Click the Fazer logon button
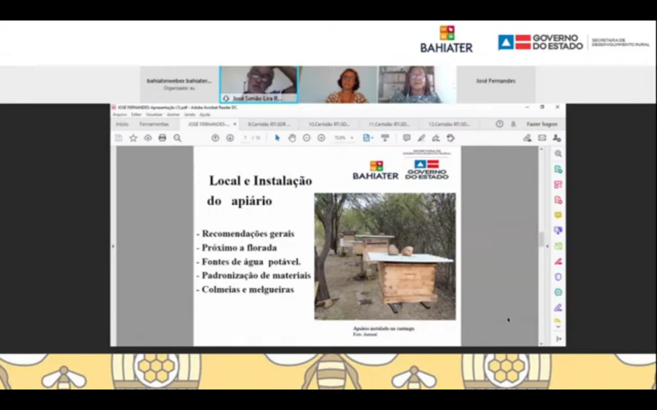 click(542, 124)
